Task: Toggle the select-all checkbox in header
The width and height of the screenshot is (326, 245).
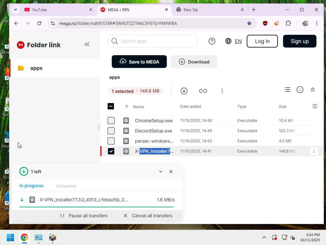Action: pyautogui.click(x=111, y=106)
